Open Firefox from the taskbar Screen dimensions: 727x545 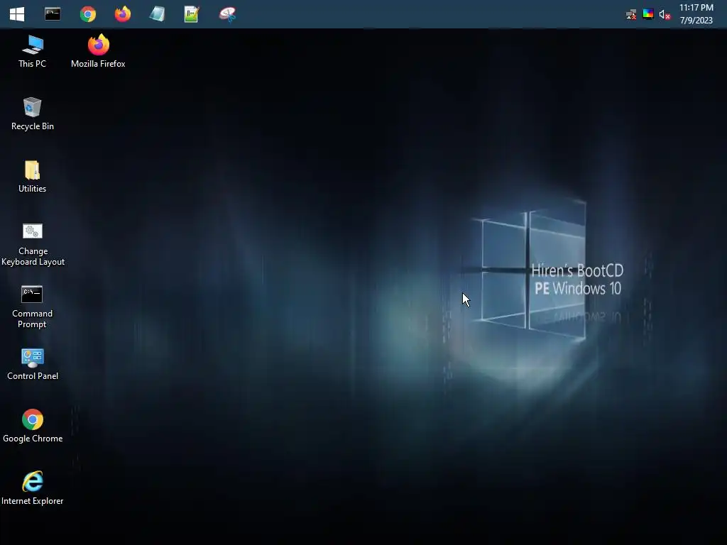point(122,14)
